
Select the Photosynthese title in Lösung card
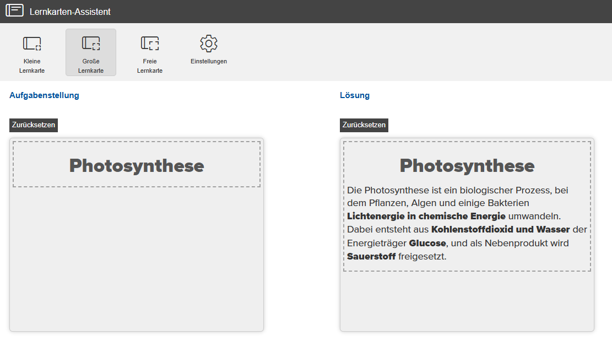tap(467, 165)
